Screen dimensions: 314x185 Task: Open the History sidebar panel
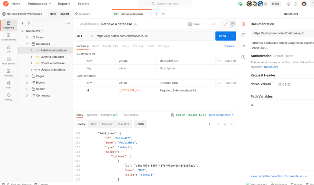pos(9,97)
